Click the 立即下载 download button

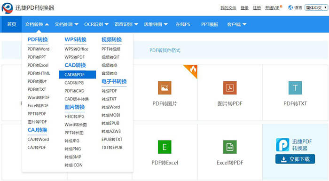(295, 159)
